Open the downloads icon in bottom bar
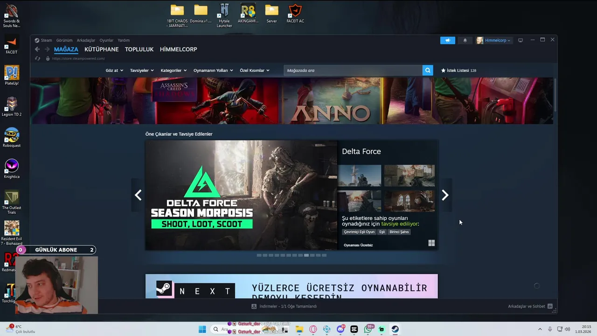This screenshot has height=336, width=597. click(254, 306)
